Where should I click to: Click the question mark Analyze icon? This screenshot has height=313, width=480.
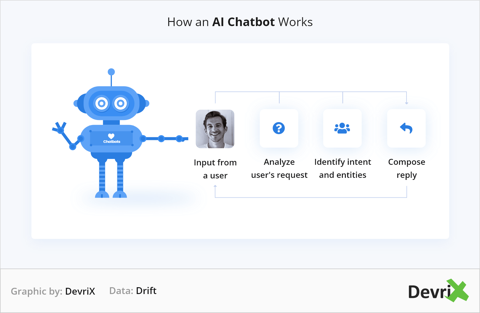pos(279,128)
